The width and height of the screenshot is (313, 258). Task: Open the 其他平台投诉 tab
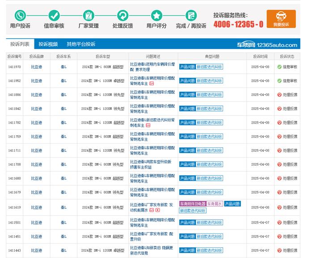[81, 44]
